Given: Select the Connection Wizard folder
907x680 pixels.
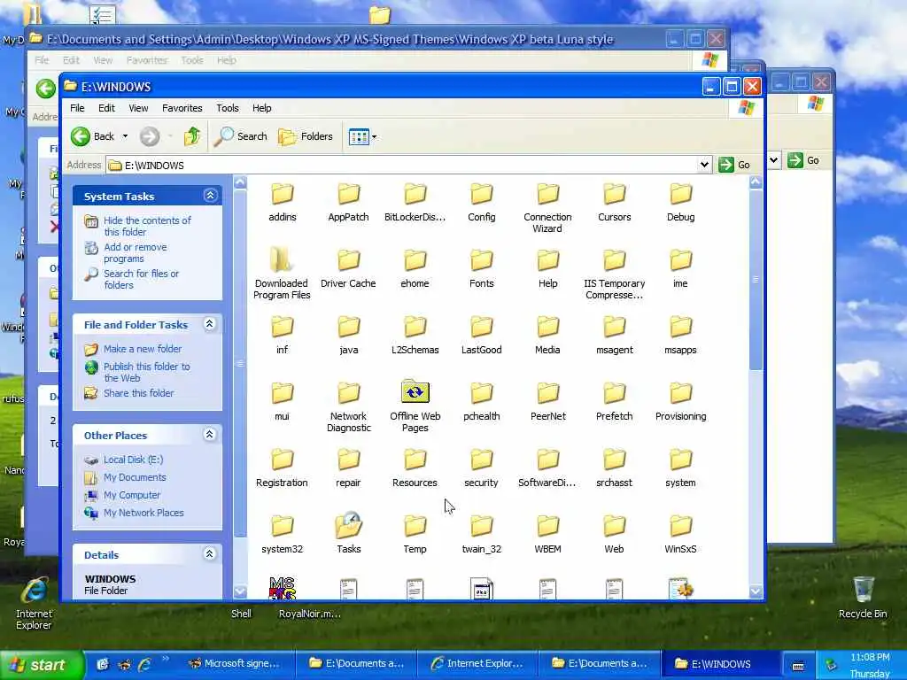Looking at the screenshot, I should click(547, 194).
